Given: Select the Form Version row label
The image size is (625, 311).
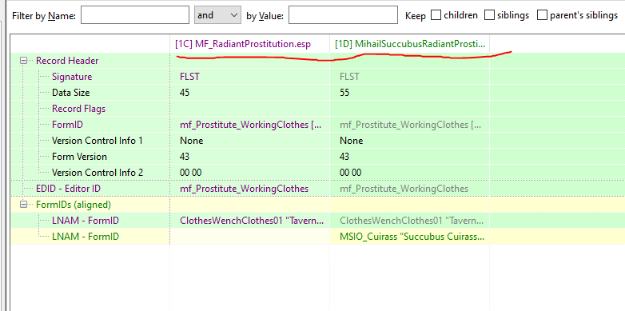Looking at the screenshot, I should [x=79, y=157].
